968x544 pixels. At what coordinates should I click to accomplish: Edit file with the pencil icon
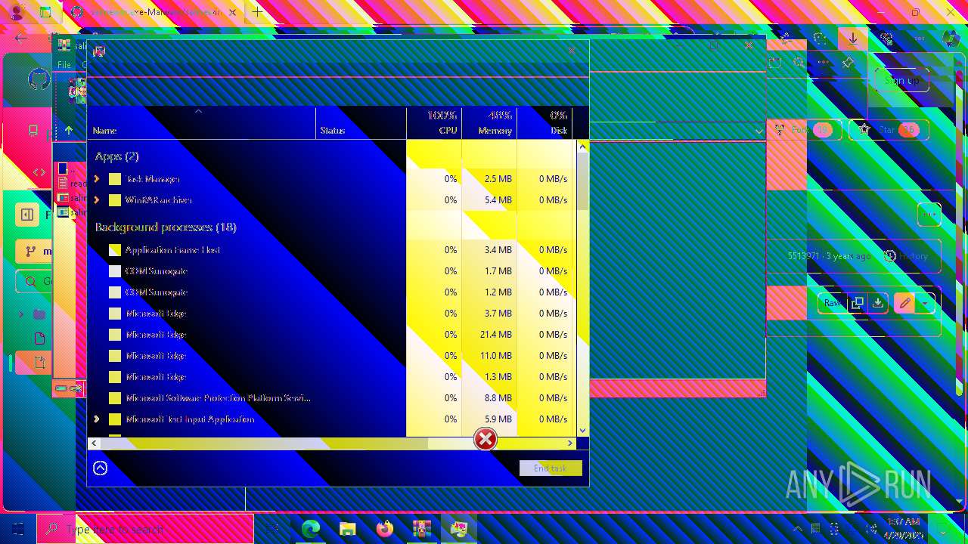(x=904, y=303)
